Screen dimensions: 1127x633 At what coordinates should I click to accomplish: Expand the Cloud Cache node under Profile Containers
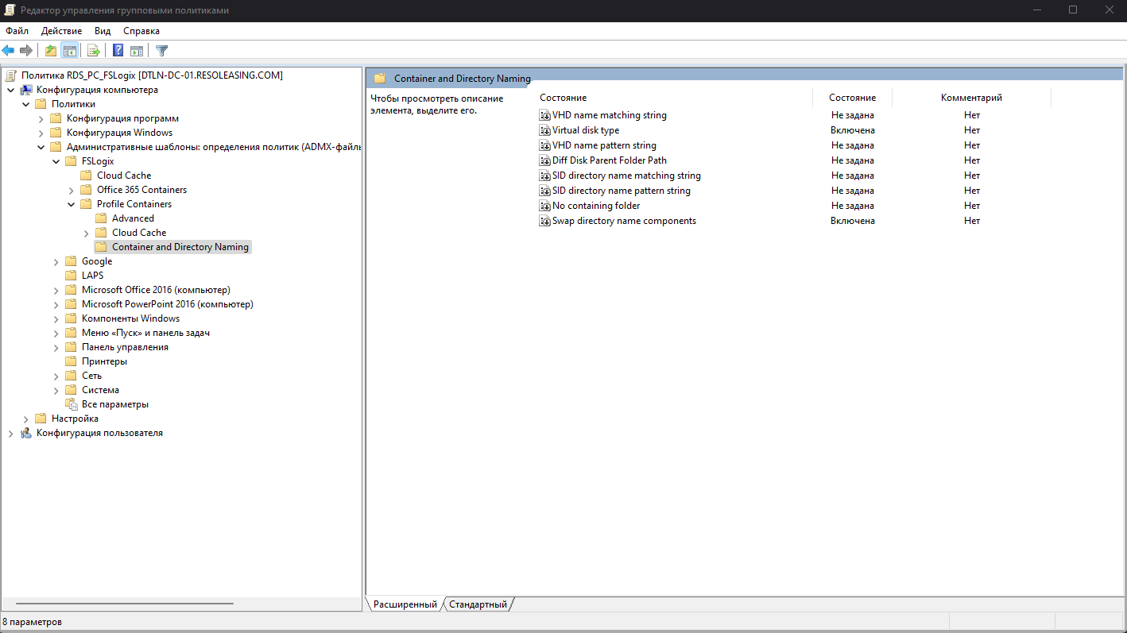(x=86, y=232)
